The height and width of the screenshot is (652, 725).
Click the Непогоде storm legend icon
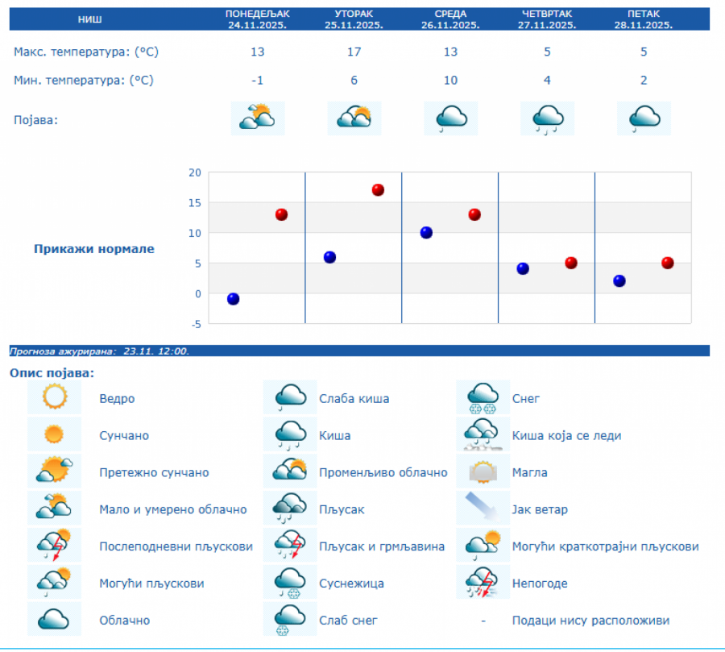click(483, 583)
